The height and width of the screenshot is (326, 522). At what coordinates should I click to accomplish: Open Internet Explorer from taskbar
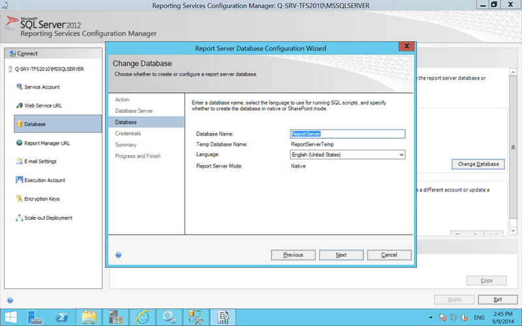coord(142,318)
